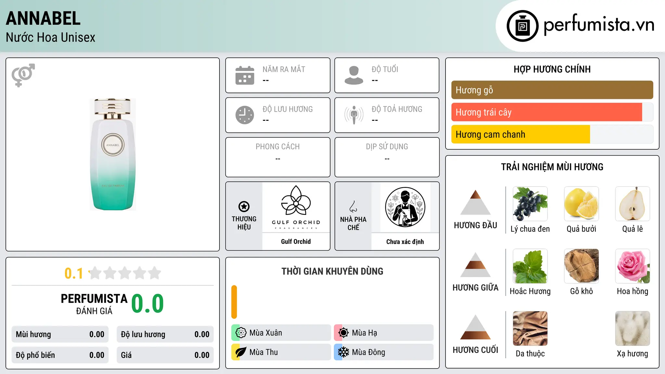665x374 pixels.
Task: Select the Mùa Thu season button
Action: [x=281, y=352]
